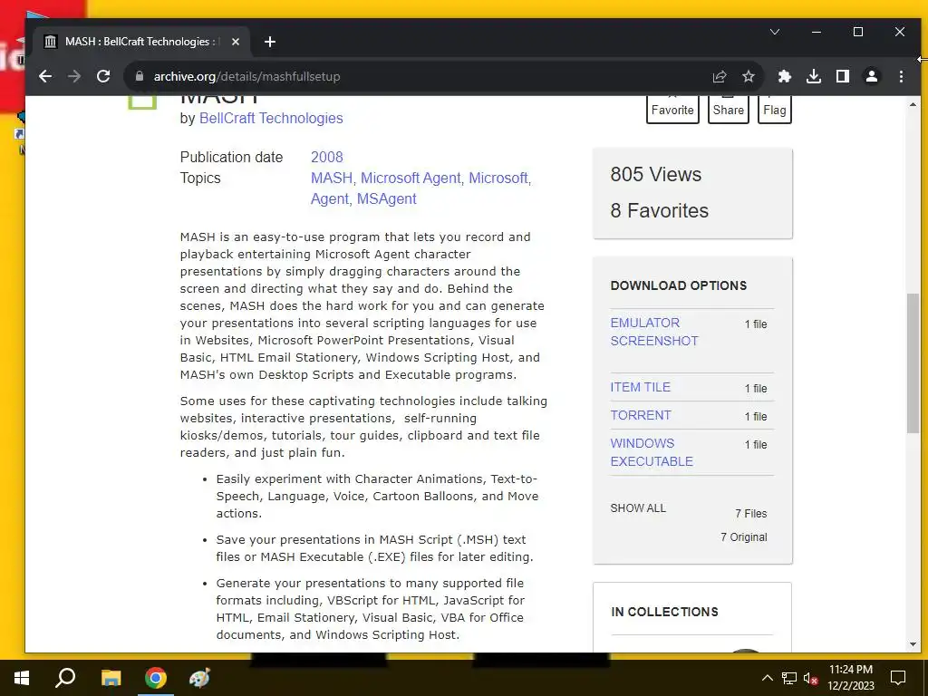Open the taskbar clock and date
Image resolution: width=928 pixels, height=696 pixels.
(850, 678)
